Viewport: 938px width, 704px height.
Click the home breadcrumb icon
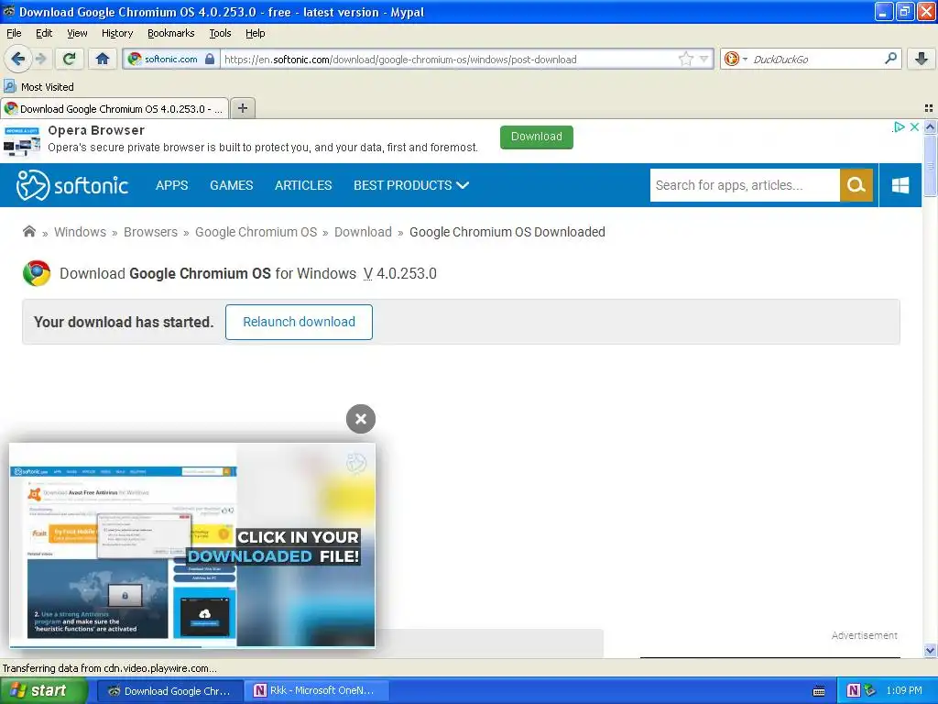[x=28, y=232]
